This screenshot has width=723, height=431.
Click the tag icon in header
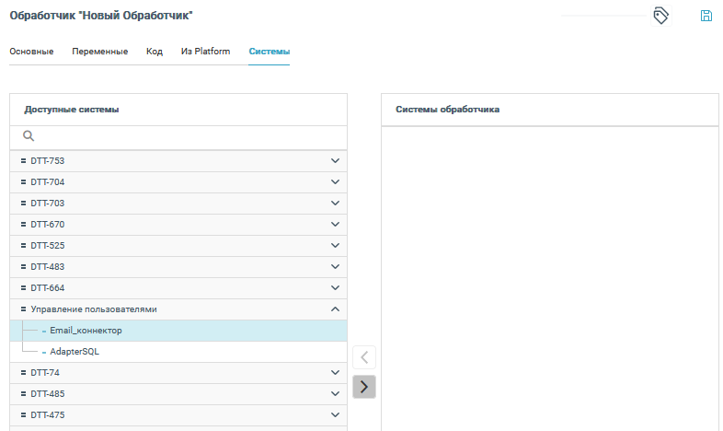[x=660, y=16]
